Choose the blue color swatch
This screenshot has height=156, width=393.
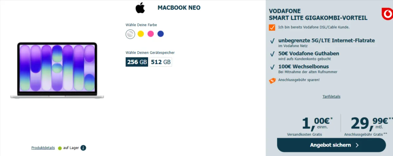tap(160, 34)
